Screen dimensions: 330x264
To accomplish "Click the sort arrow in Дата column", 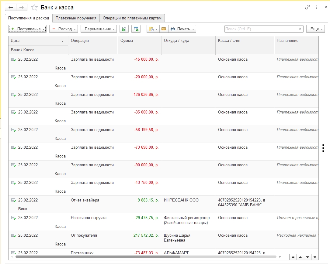I will pyautogui.click(x=63, y=41).
